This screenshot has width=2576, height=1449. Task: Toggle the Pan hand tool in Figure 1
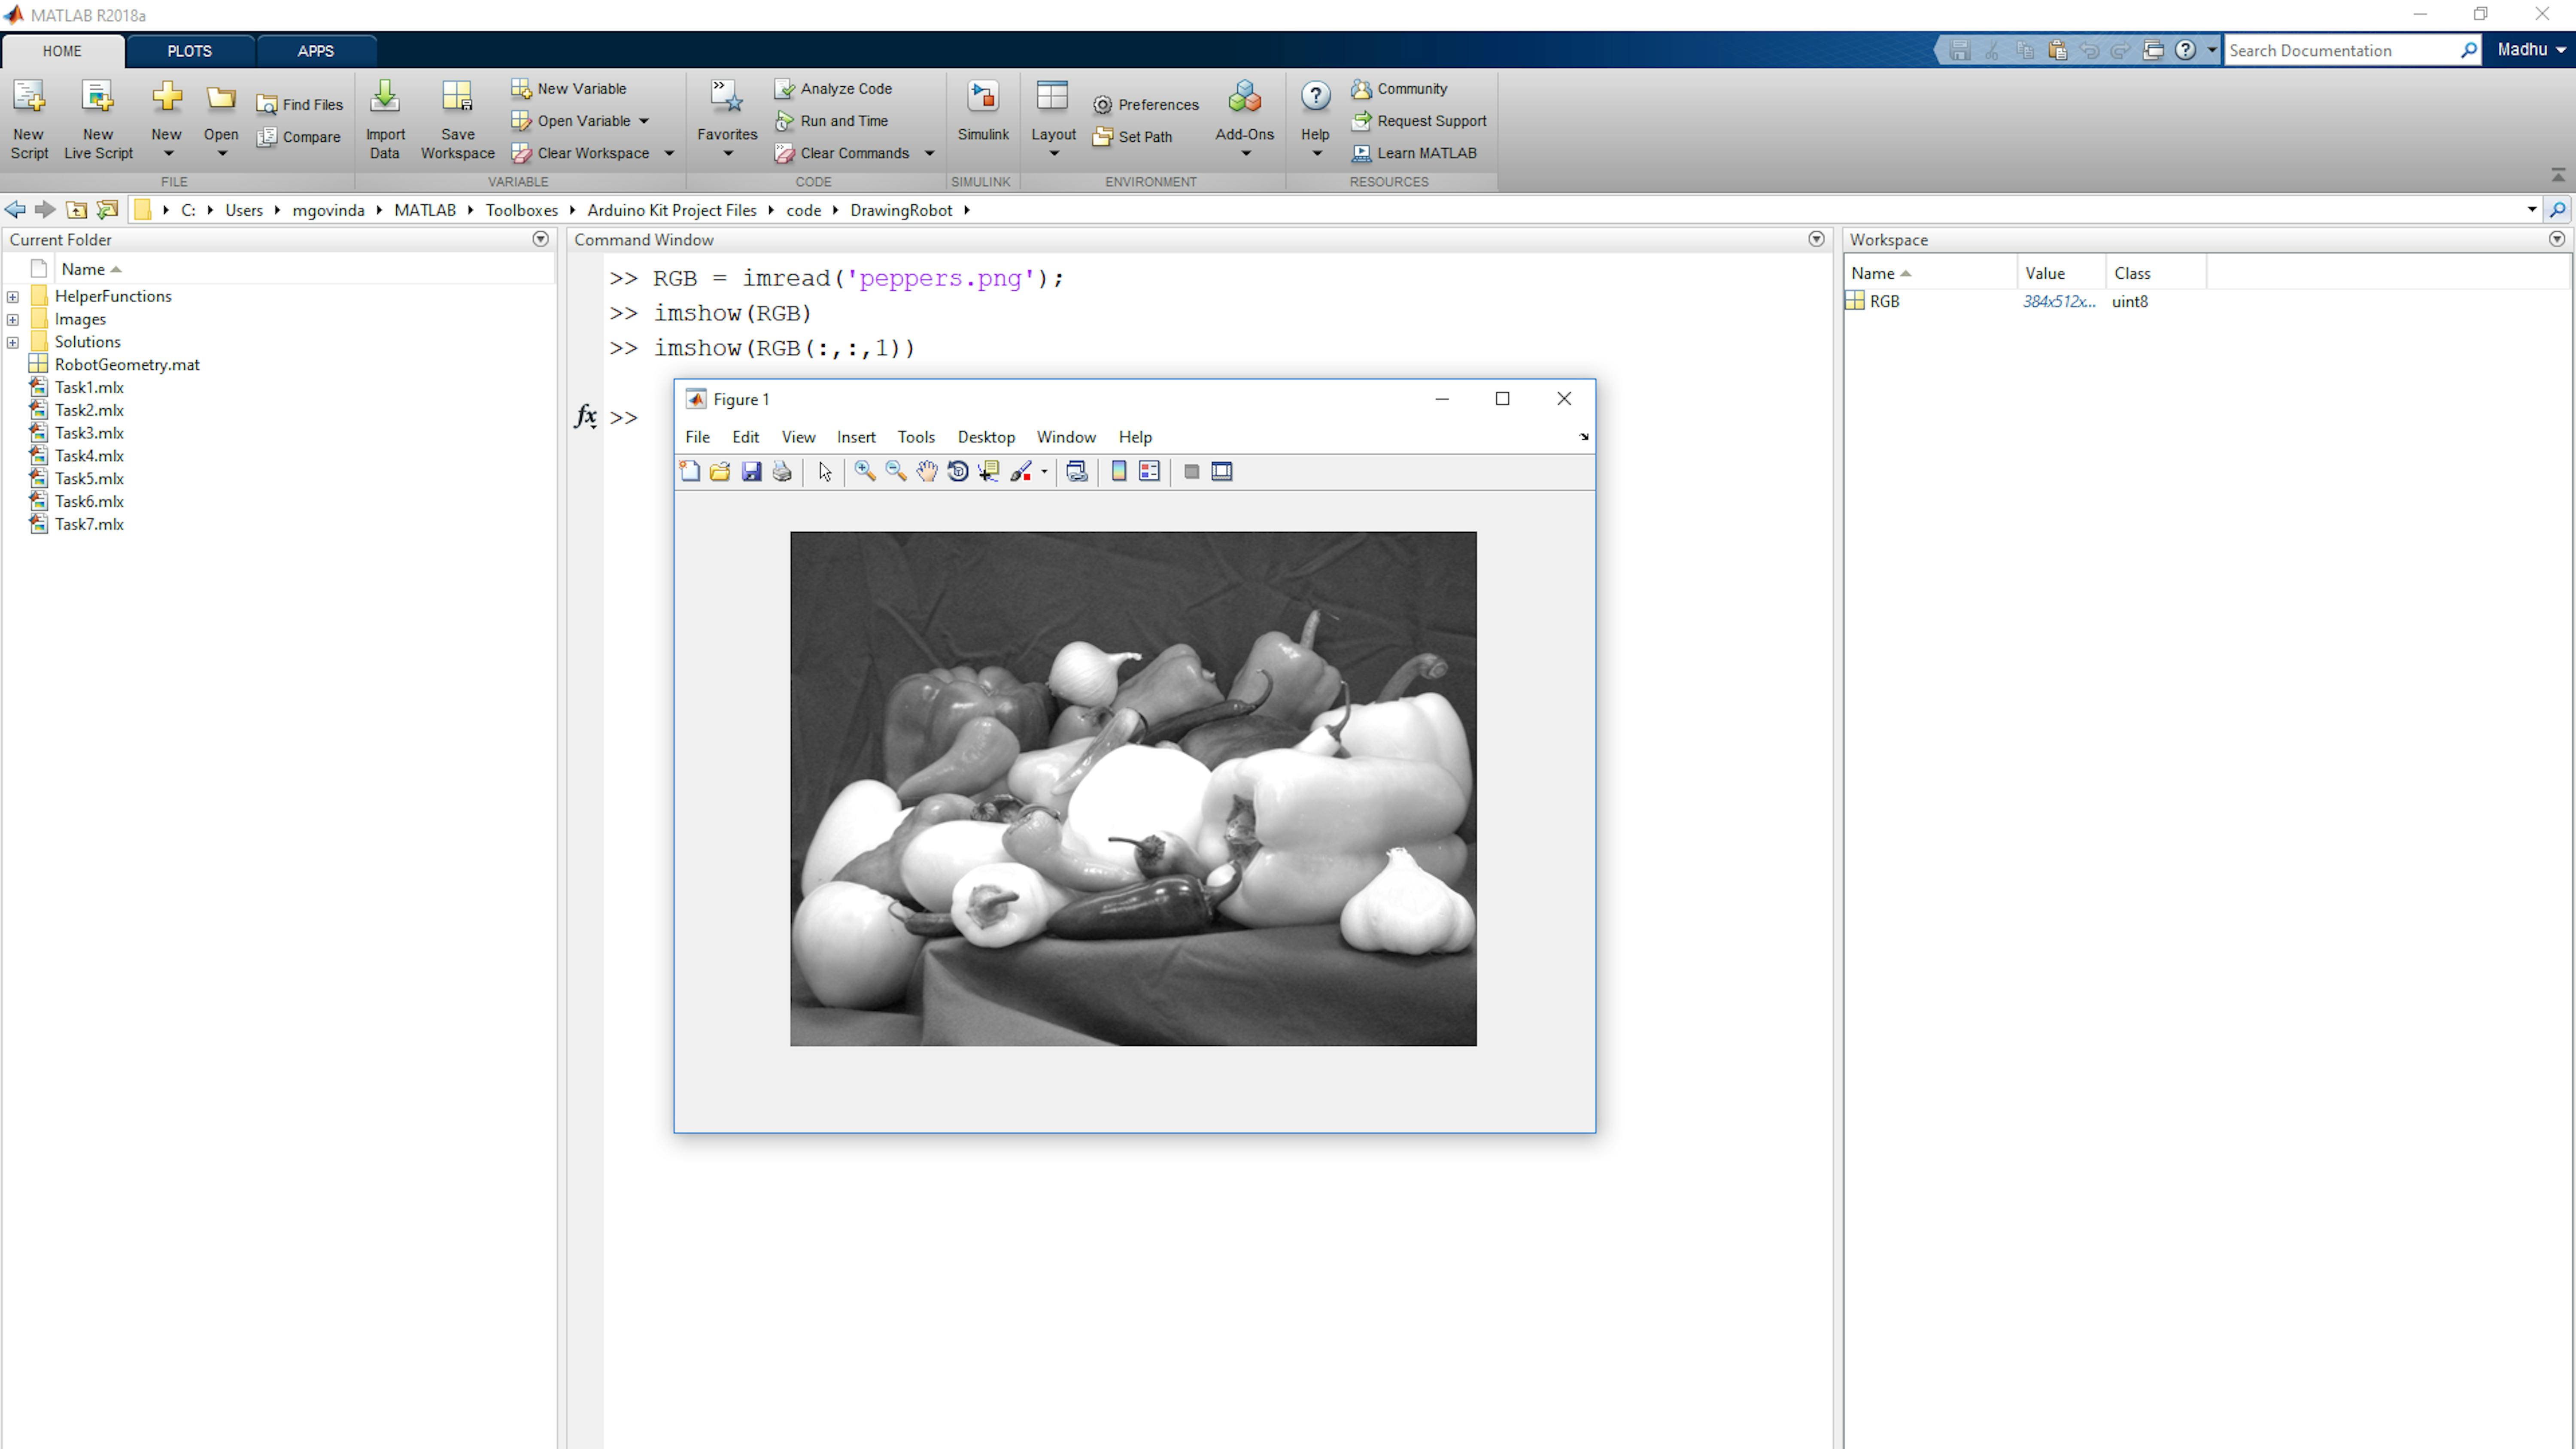[927, 472]
